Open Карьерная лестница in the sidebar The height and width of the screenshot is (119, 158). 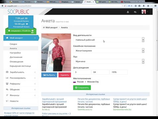pos(20,66)
